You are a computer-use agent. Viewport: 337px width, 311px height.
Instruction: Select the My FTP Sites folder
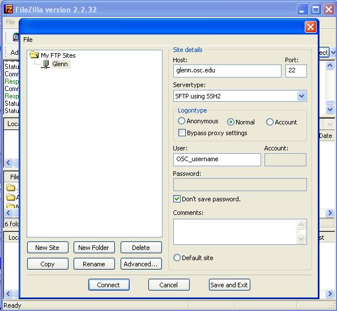58,55
